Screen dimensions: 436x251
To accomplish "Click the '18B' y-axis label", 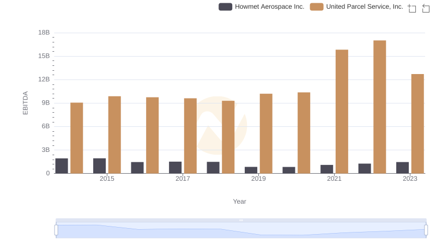I will 44,33.
